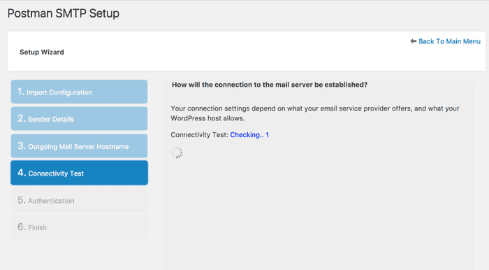Click the 'Setup Wizard' heading

pos(42,52)
